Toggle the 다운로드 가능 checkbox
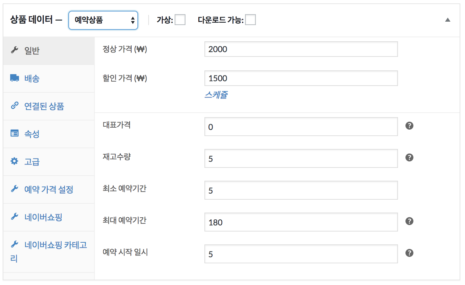The height and width of the screenshot is (285, 465). 250,20
